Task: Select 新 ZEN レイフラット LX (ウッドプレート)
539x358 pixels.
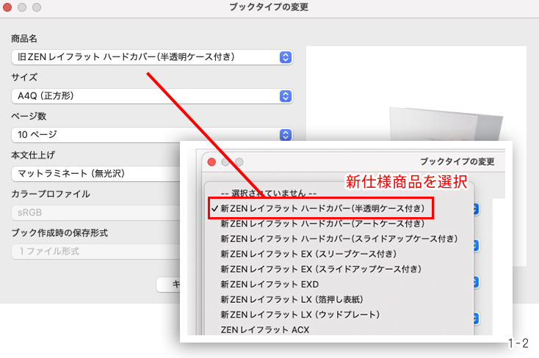Action: click(300, 315)
